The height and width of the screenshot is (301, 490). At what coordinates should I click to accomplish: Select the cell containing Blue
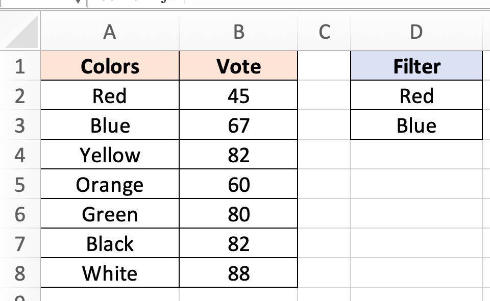coord(109,125)
